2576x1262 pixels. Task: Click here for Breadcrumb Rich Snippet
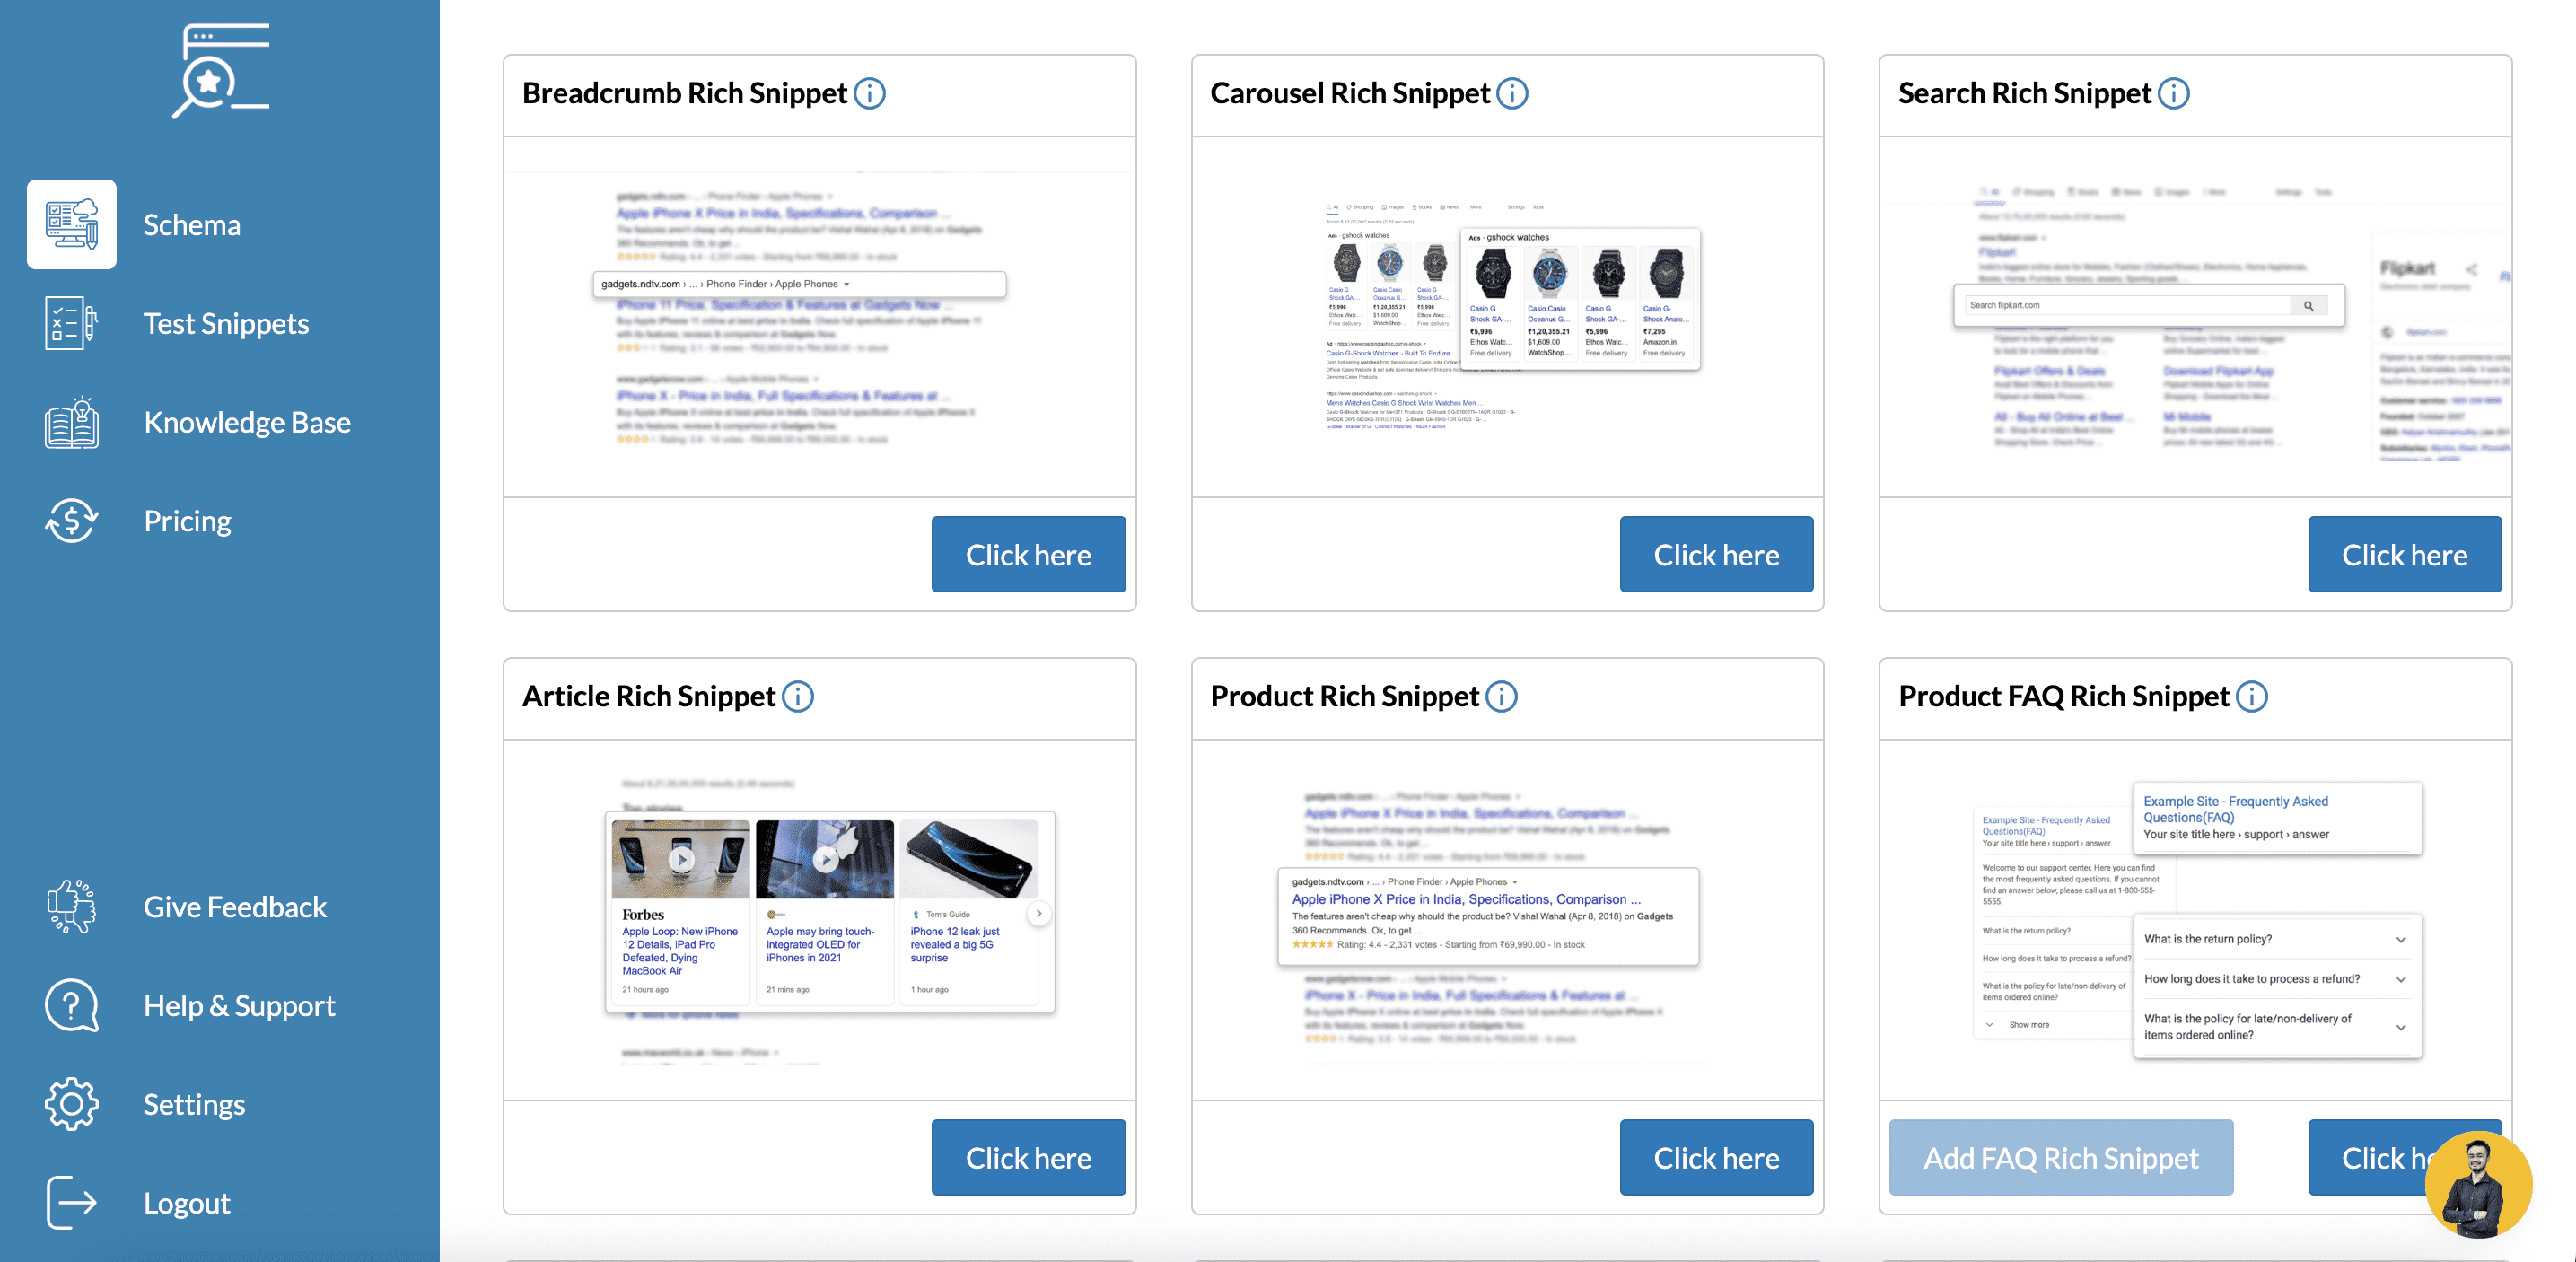point(1029,554)
